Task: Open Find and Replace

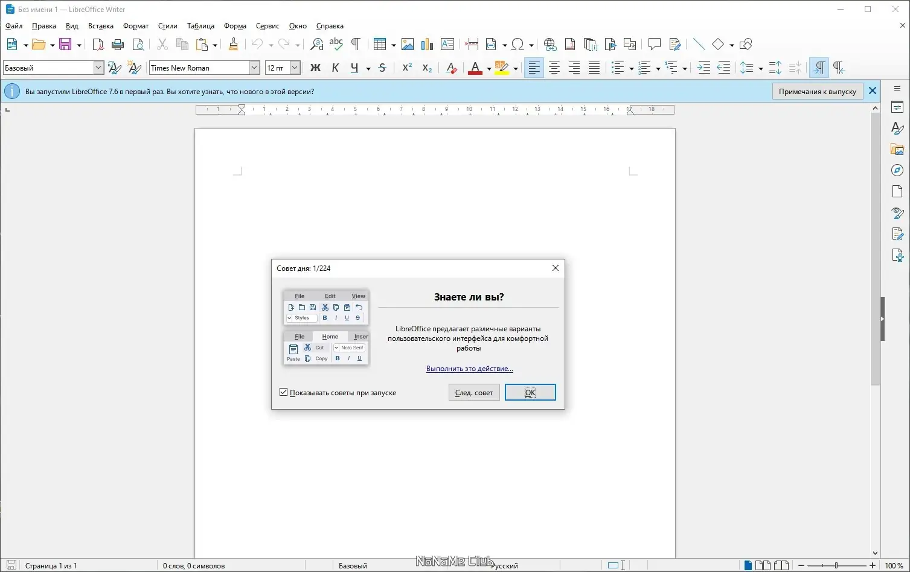Action: pyautogui.click(x=316, y=44)
